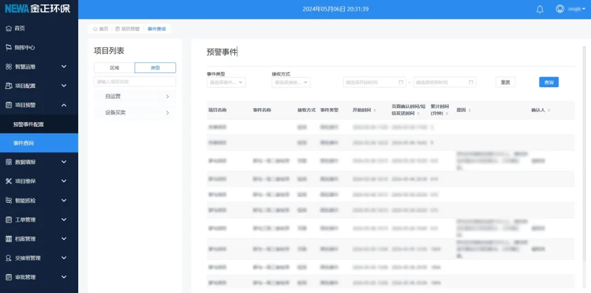Click the 输入项目名称 search field
The width and height of the screenshot is (591, 293).
tap(135, 81)
